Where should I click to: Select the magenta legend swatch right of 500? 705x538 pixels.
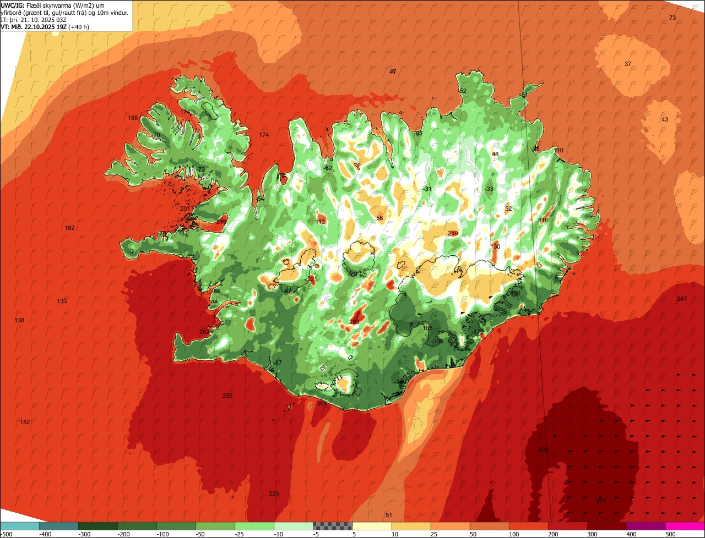[x=685, y=526]
